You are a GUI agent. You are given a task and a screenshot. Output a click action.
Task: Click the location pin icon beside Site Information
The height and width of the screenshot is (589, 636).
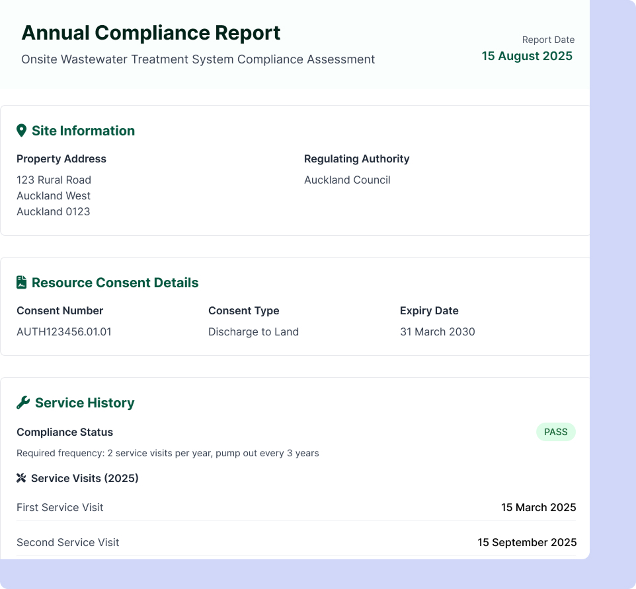pos(22,130)
